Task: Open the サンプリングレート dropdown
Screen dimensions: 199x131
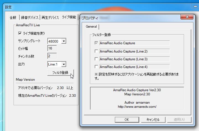Action: [64, 41]
